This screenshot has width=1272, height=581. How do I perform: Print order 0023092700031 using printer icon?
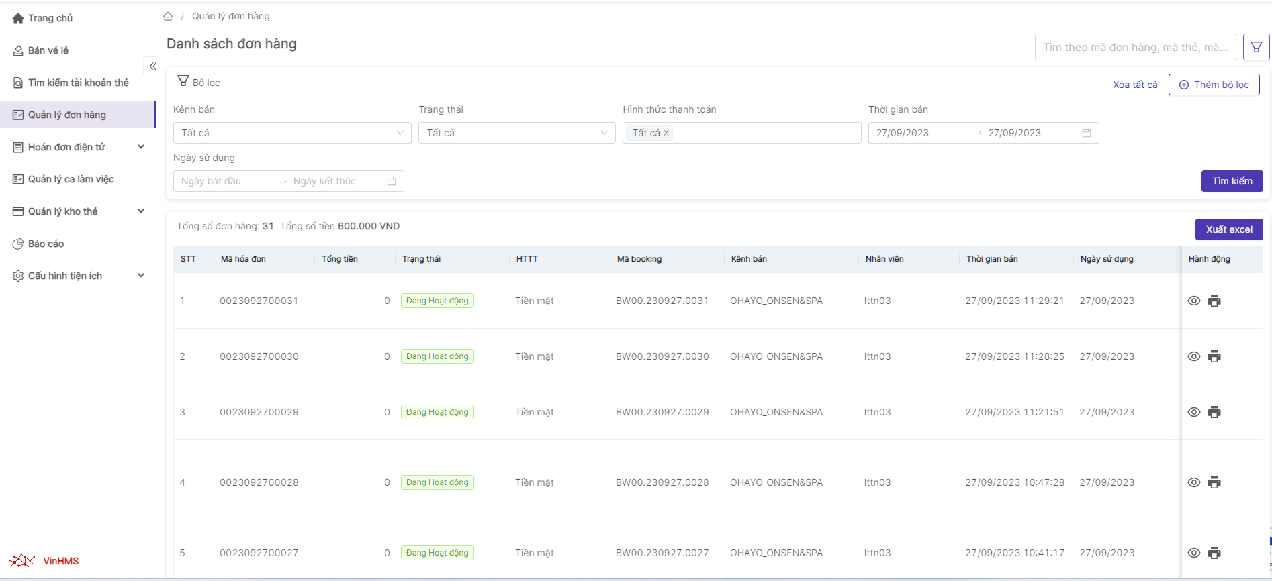click(1214, 301)
